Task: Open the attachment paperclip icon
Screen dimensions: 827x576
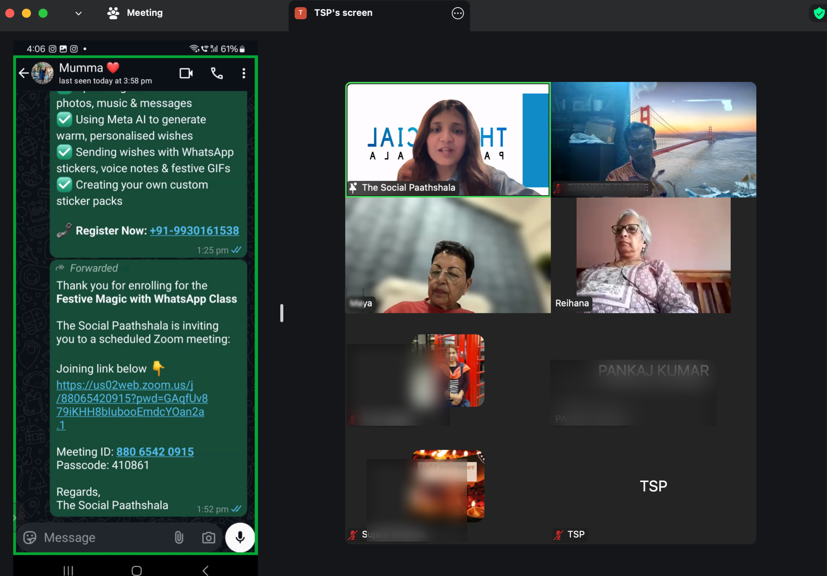Action: [x=179, y=537]
